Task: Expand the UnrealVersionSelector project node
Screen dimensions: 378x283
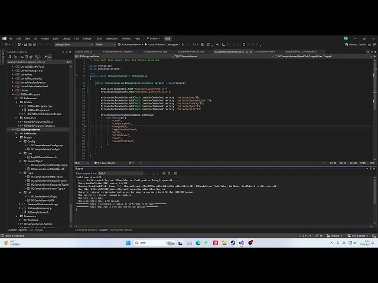Action: [12, 83]
